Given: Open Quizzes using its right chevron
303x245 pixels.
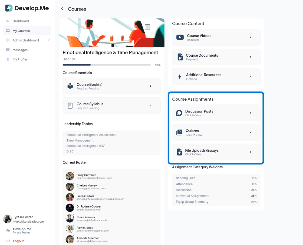Looking at the screenshot, I should tap(250, 132).
